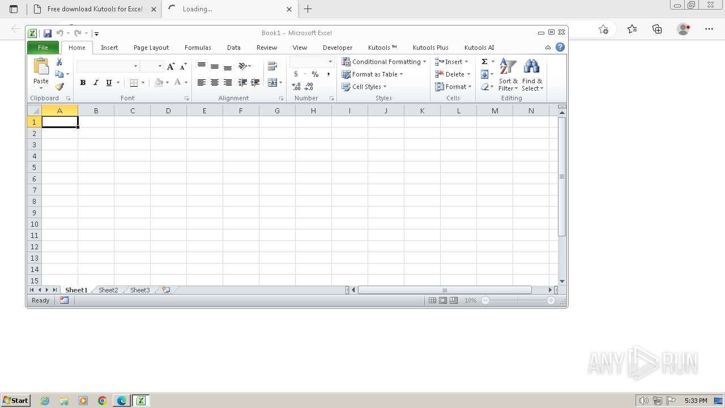725x408 pixels.
Task: Switch to Page Layout view in status bar
Action: 443,300
